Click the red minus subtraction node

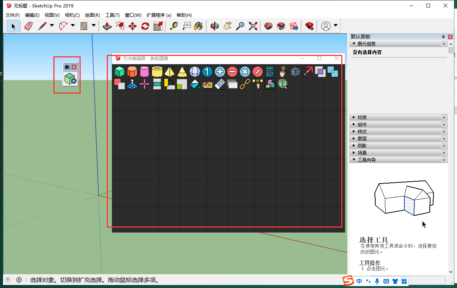pyautogui.click(x=232, y=72)
